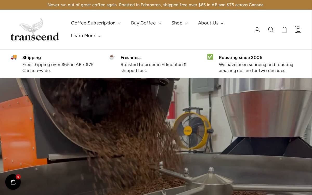Expand the About Us chevron
The image size is (312, 195).
pyautogui.click(x=222, y=23)
